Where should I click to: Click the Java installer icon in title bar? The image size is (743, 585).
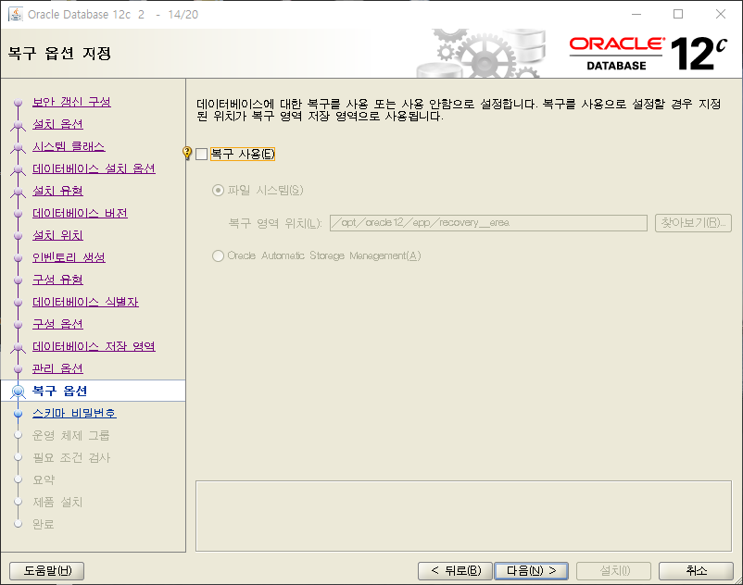(x=16, y=14)
